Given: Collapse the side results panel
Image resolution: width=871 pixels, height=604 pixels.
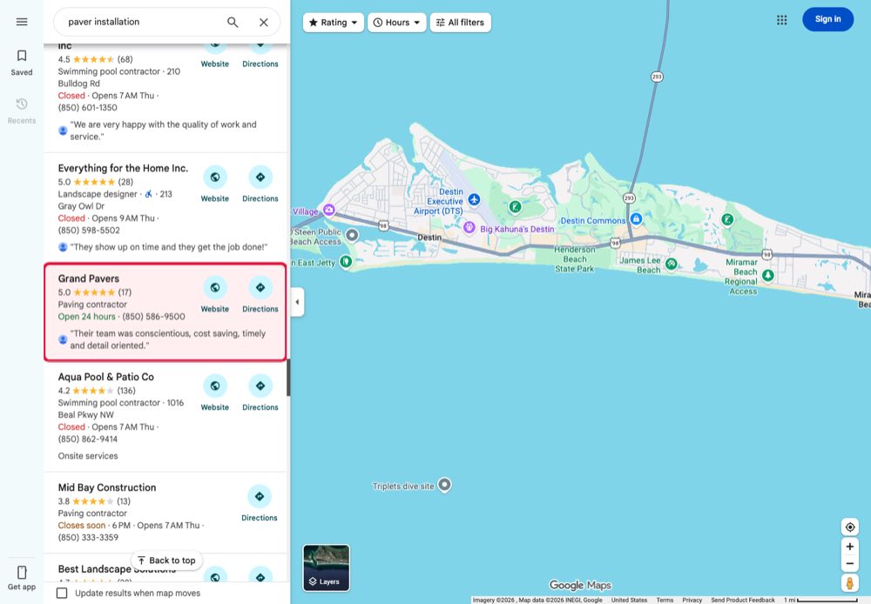Looking at the screenshot, I should click(297, 302).
